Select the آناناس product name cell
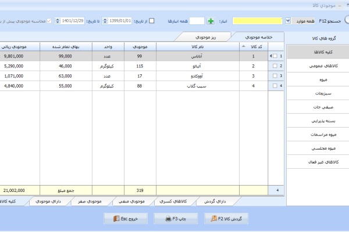This screenshot has width=349, height=232. click(x=198, y=56)
